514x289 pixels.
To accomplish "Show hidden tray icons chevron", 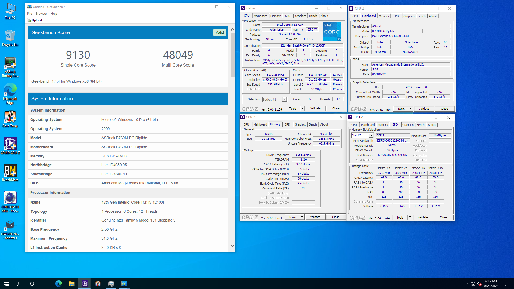I will tap(467, 284).
